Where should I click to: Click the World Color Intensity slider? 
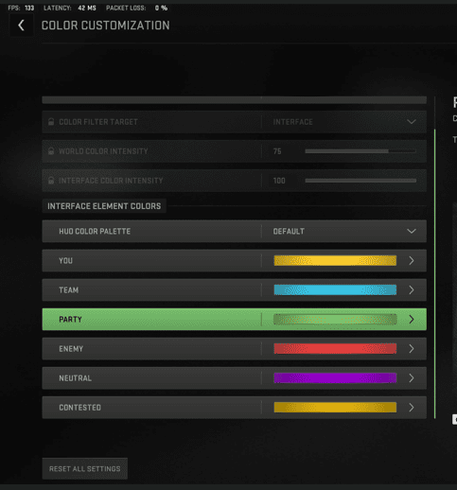(360, 151)
